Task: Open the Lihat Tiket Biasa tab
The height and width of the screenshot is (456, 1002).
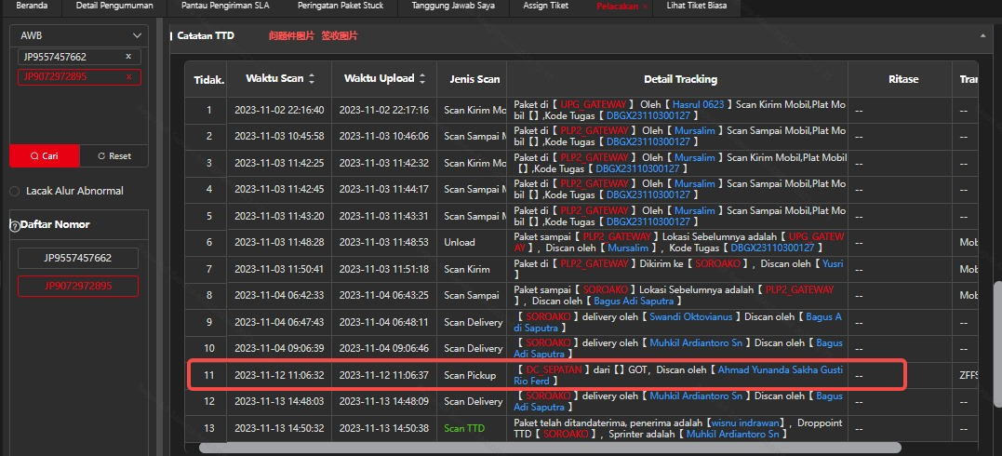Action: coord(697,6)
